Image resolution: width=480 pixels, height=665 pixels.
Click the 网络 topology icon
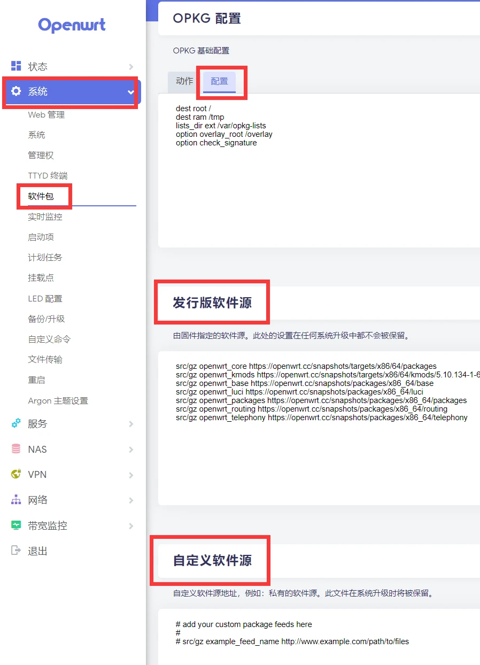pos(16,500)
